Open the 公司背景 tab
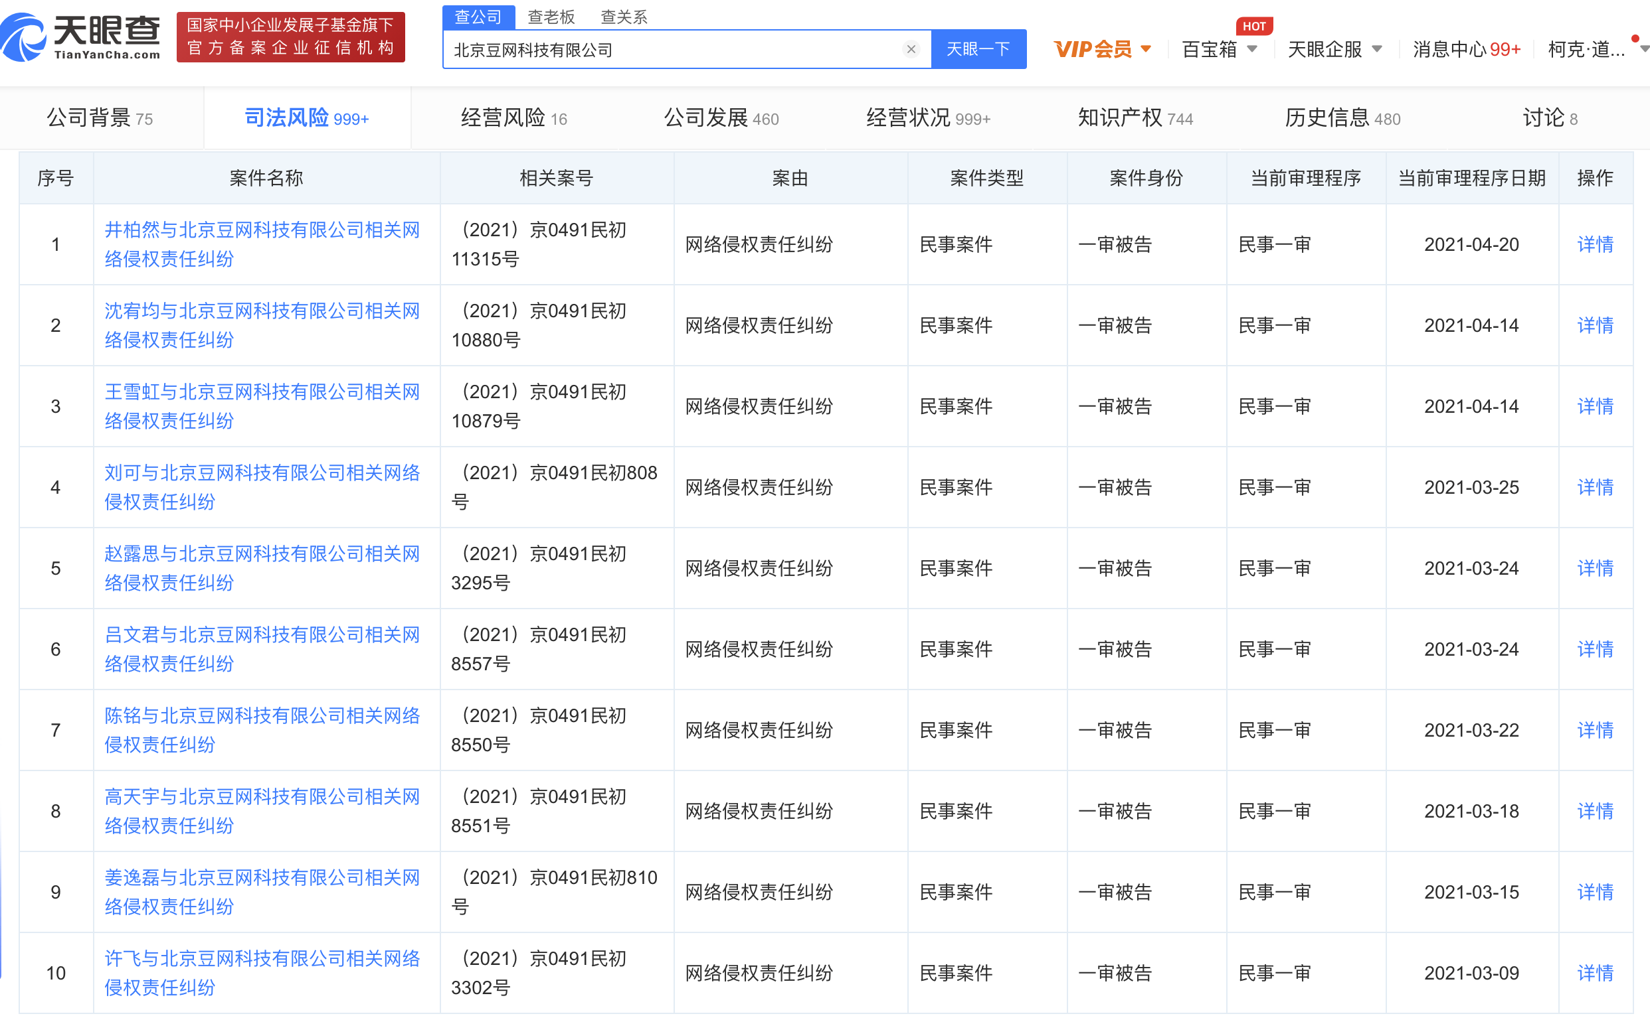Viewport: 1650px width, 1022px height. (100, 118)
